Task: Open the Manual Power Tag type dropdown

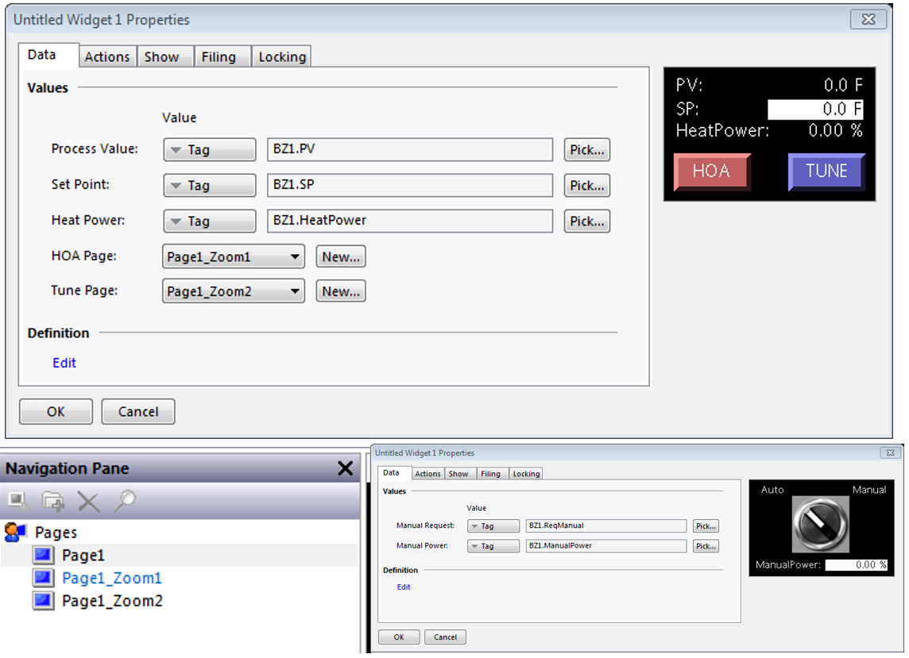Action: click(493, 546)
